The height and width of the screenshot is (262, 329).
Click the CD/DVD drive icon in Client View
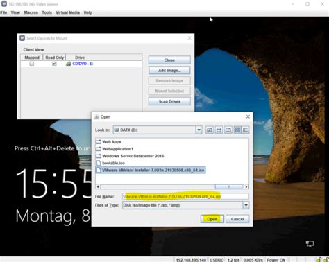point(69,64)
